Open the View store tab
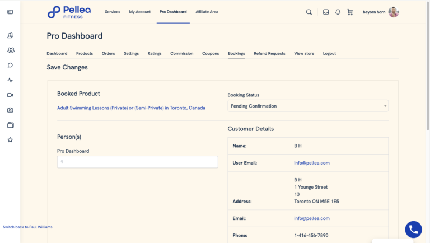 click(x=304, y=54)
